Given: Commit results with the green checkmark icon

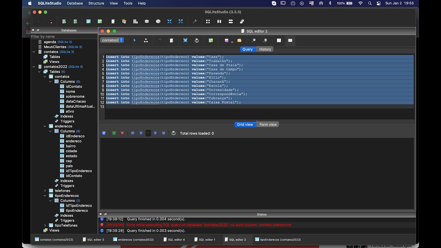Looking at the screenshot, I should 114,133.
